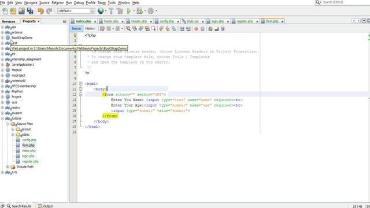Viewport: 370px width, 208px height.
Task: Switch to the History view button
Action: coord(90,28)
